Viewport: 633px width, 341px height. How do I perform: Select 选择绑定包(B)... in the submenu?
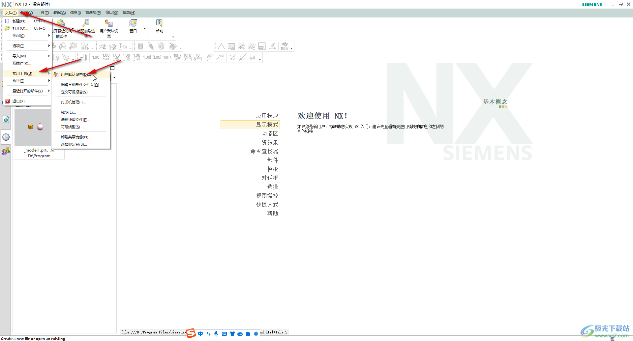(x=81, y=144)
